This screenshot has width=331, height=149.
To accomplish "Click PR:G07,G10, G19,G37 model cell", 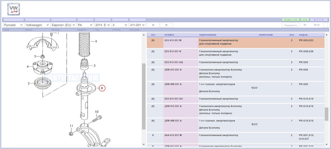I will tap(306, 137).
